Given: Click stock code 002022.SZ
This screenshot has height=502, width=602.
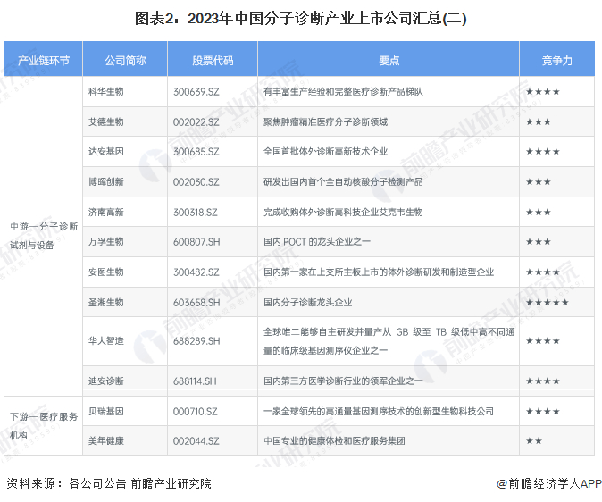Looking at the screenshot, I should click(x=196, y=122).
